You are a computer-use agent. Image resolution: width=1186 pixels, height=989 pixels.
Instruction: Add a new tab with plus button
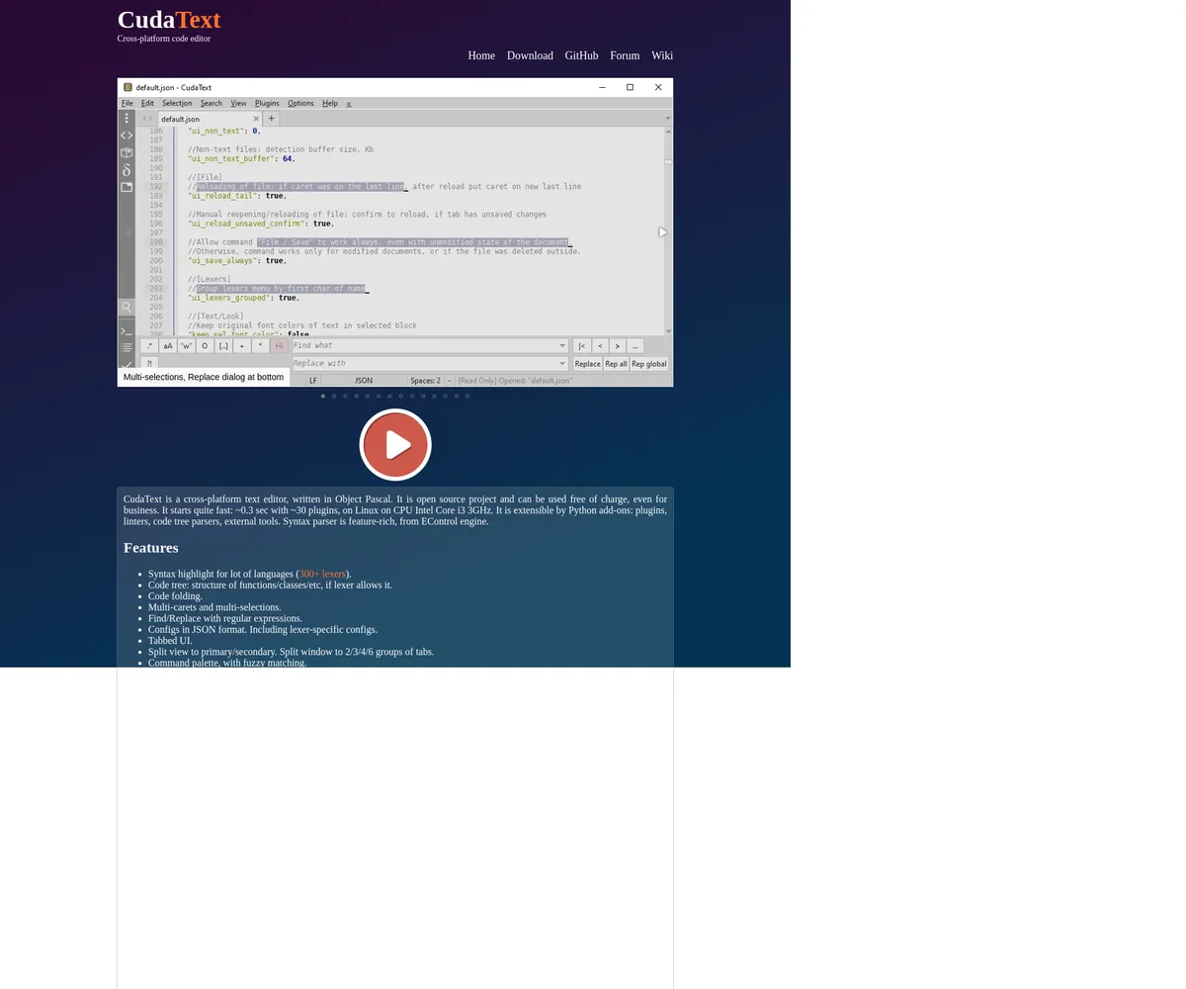click(271, 119)
